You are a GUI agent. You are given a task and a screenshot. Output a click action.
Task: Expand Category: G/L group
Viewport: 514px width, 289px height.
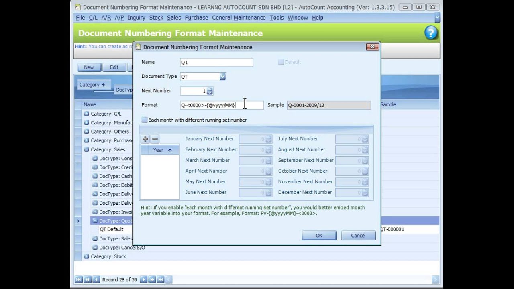pos(86,114)
